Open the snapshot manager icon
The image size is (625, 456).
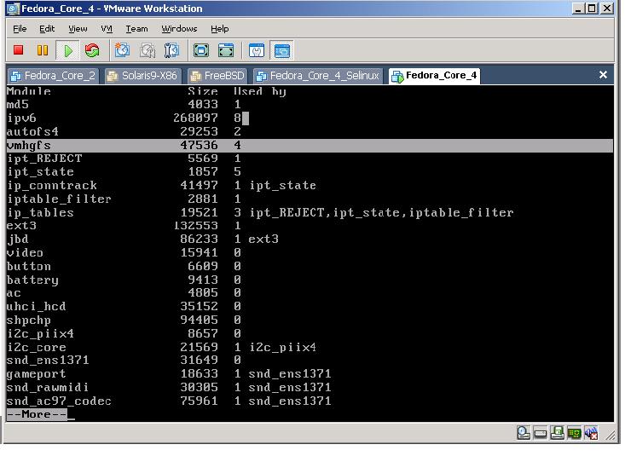tap(171, 50)
